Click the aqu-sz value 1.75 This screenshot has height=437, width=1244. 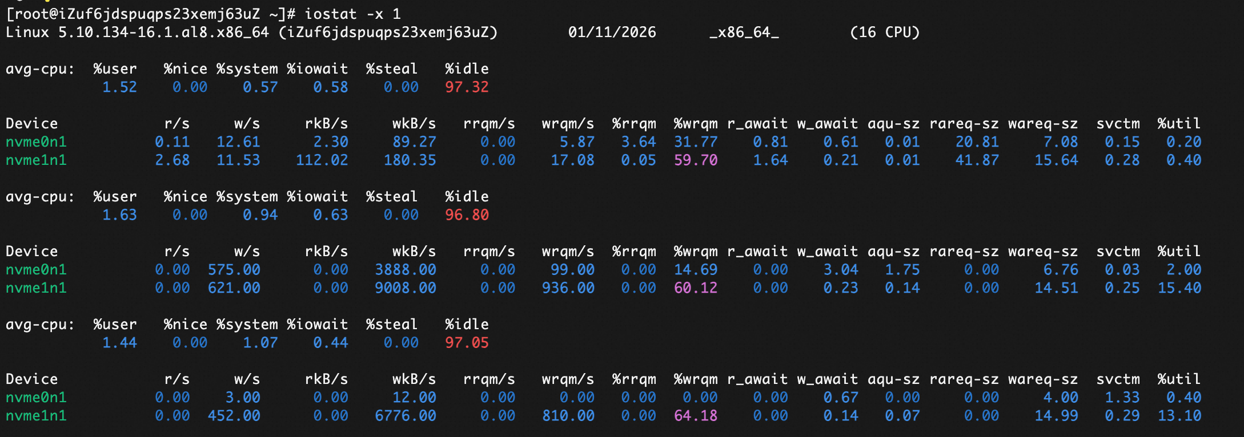click(902, 270)
